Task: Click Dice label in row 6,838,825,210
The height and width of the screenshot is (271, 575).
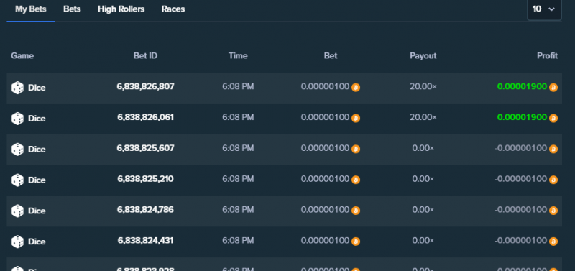Action: (x=37, y=180)
